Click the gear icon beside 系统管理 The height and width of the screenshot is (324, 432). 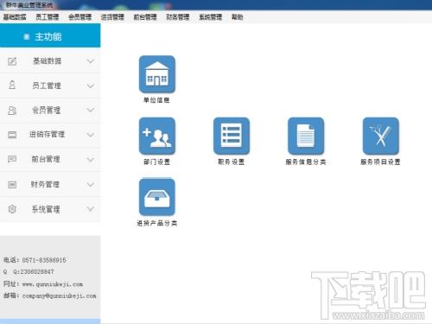coord(12,209)
